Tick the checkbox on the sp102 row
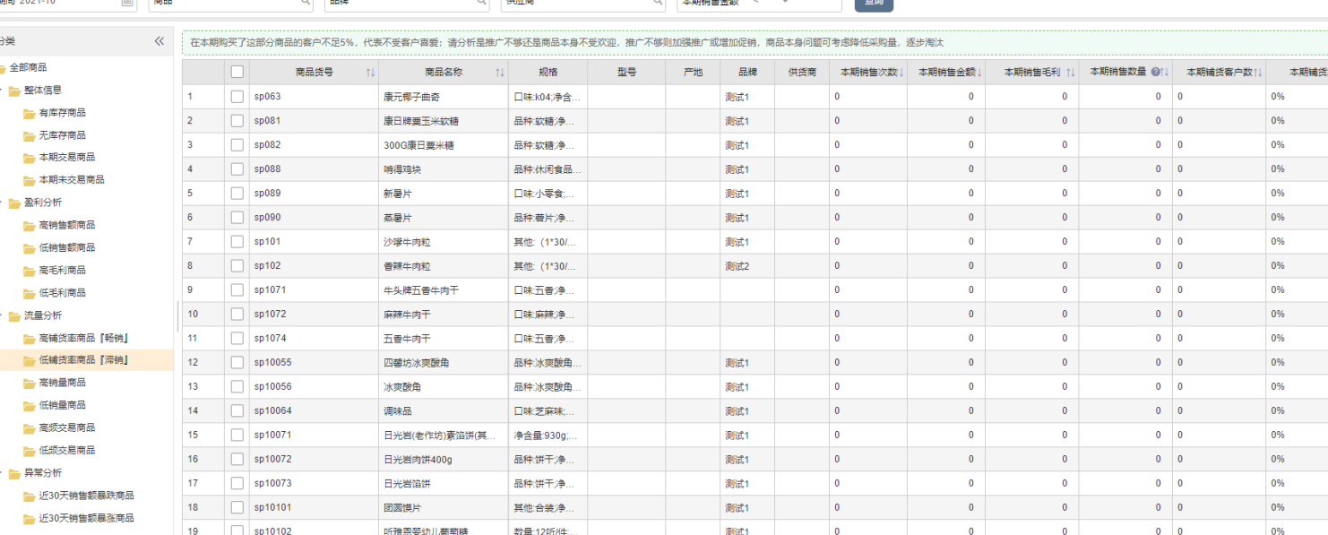 235,266
